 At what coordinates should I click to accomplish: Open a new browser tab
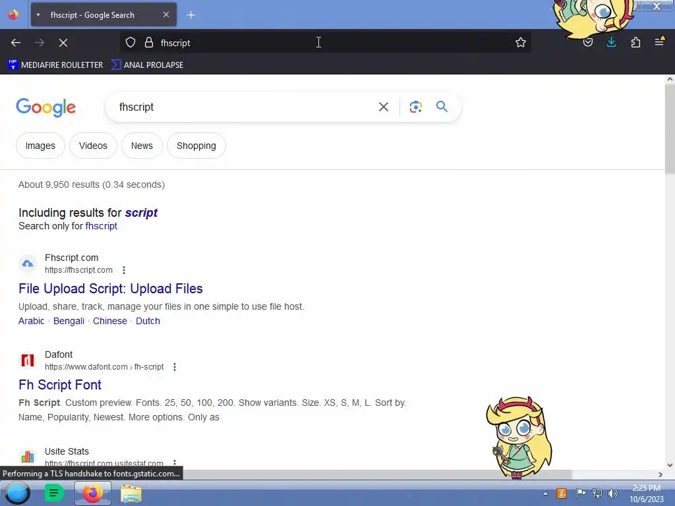[x=191, y=15]
